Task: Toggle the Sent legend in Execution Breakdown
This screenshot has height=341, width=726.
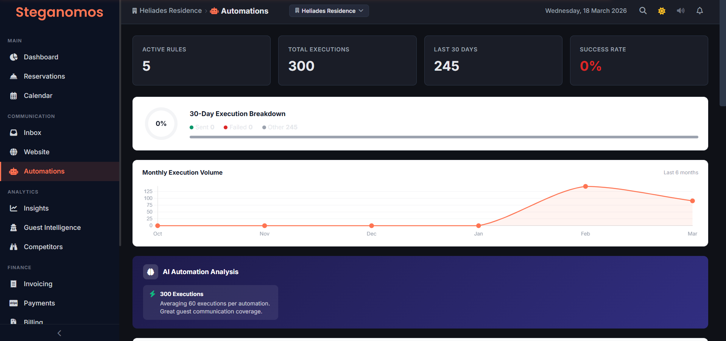Action: click(202, 127)
